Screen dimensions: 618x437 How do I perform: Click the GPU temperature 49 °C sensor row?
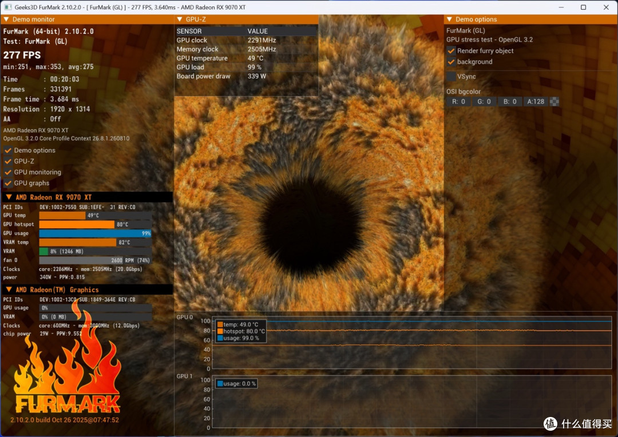click(246, 58)
